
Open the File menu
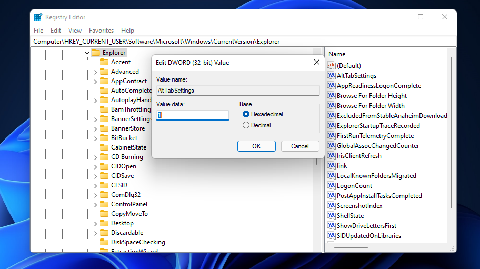(x=38, y=31)
